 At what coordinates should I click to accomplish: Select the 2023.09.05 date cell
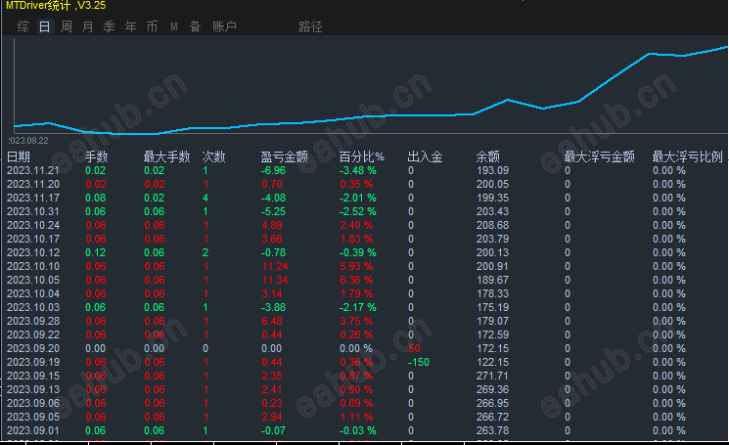(33, 418)
